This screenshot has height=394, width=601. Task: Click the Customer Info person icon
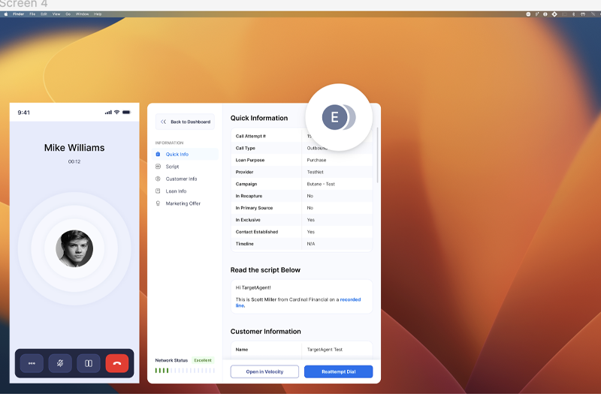coord(158,179)
